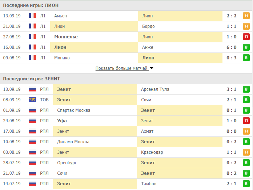Select team Ахмат in the 17.08.19 match

pyautogui.click(x=147, y=131)
